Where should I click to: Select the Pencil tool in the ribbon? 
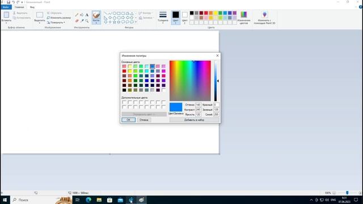[x=77, y=15]
